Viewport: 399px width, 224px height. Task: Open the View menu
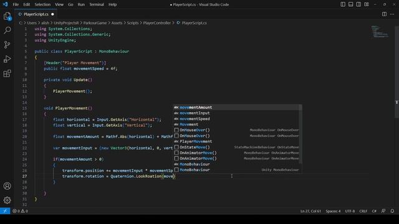(x=59, y=4)
